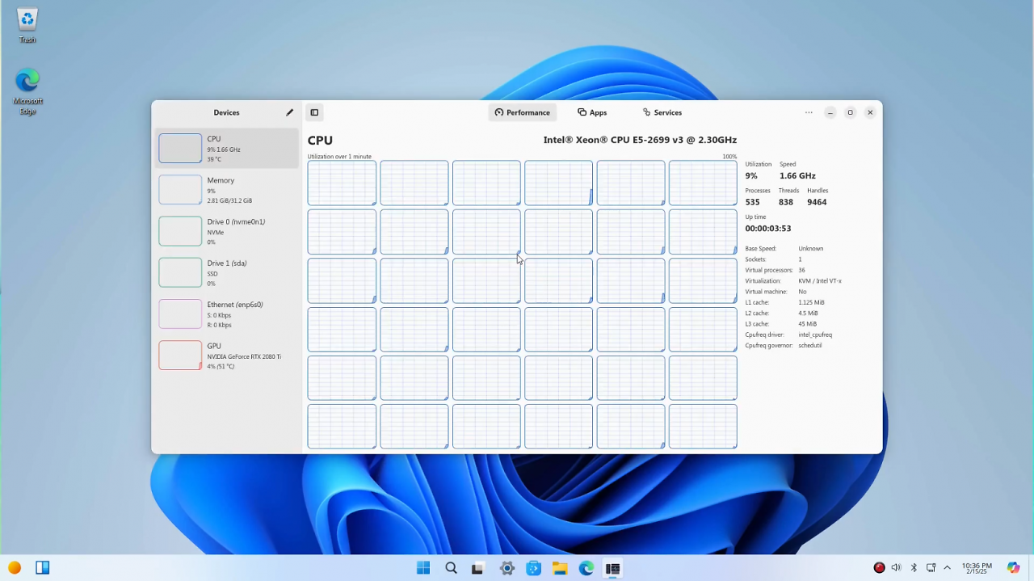Open the Task View taskbar icon
The height and width of the screenshot is (581, 1034).
coord(477,568)
